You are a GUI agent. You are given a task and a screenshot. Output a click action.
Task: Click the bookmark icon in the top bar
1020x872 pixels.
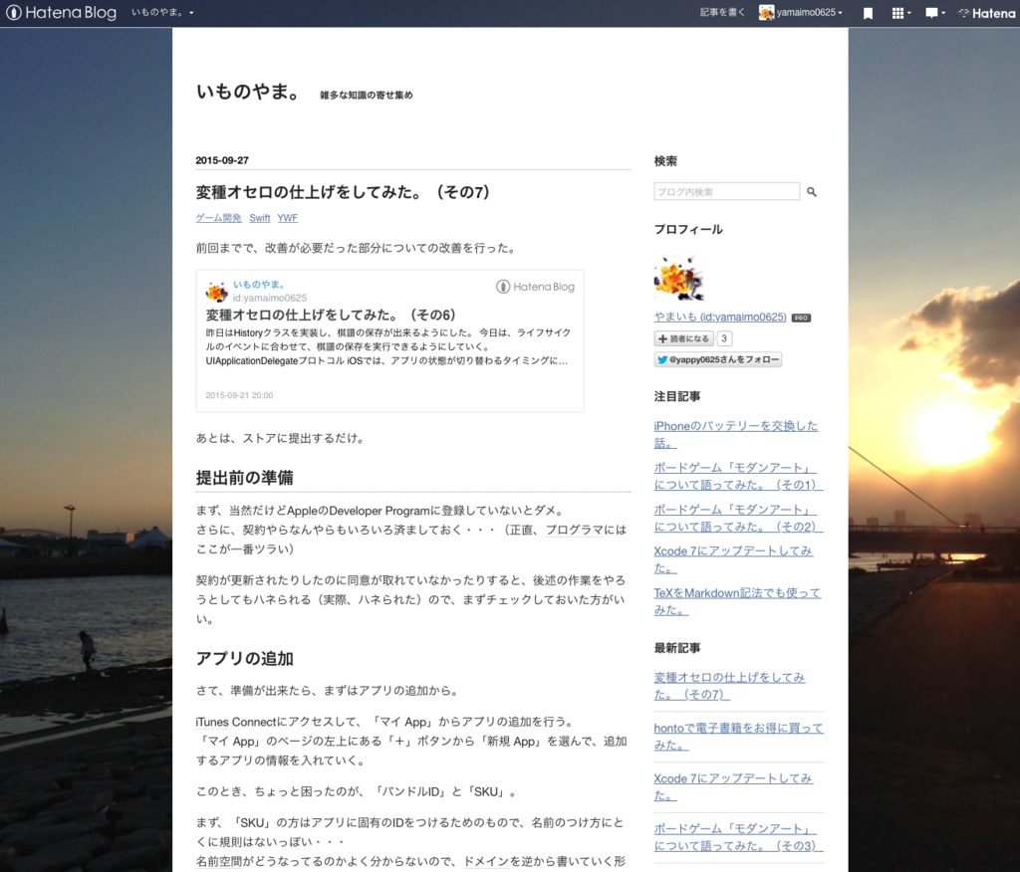869,13
